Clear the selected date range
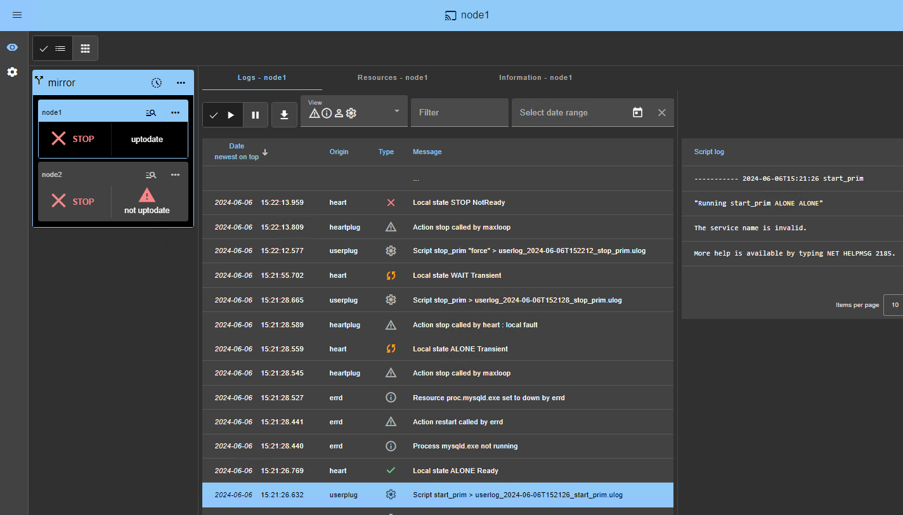 point(661,112)
